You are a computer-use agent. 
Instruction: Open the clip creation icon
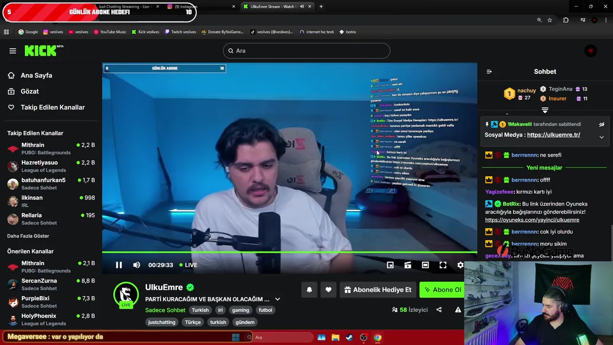tap(408, 265)
